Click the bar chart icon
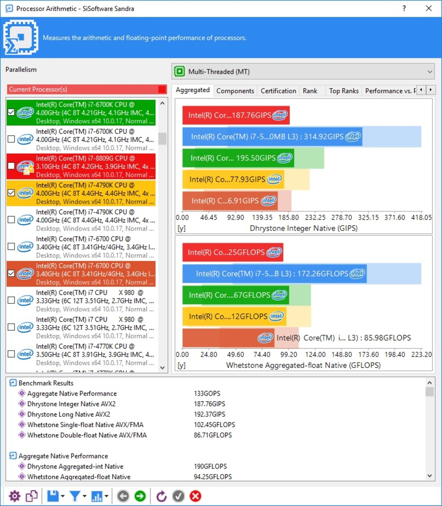 97,496
